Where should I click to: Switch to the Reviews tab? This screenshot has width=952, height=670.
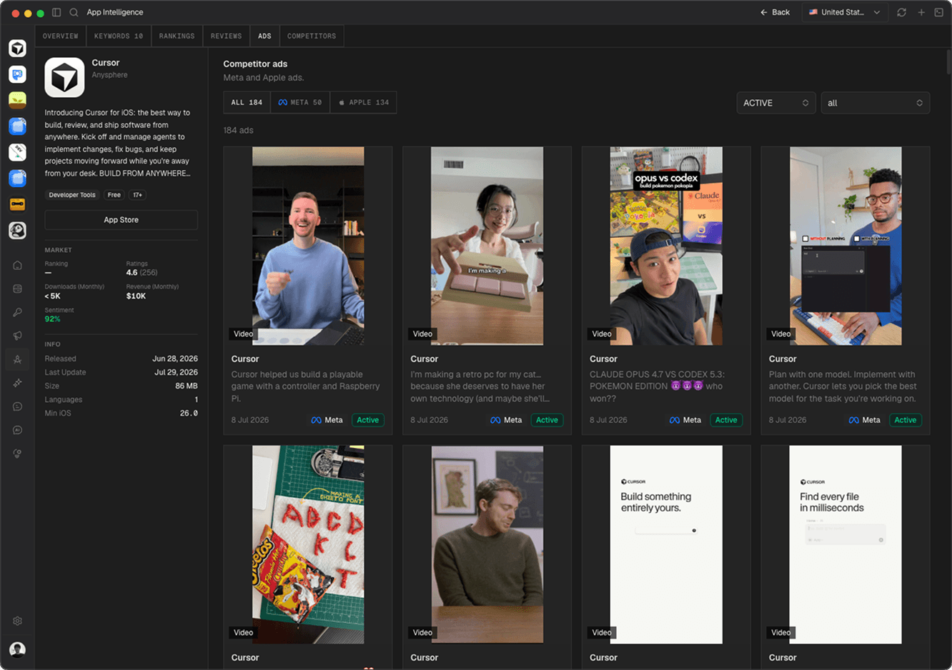pos(226,36)
